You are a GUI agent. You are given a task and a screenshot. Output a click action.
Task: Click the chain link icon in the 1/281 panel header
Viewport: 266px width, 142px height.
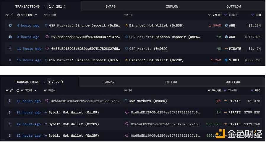pos(12,15)
